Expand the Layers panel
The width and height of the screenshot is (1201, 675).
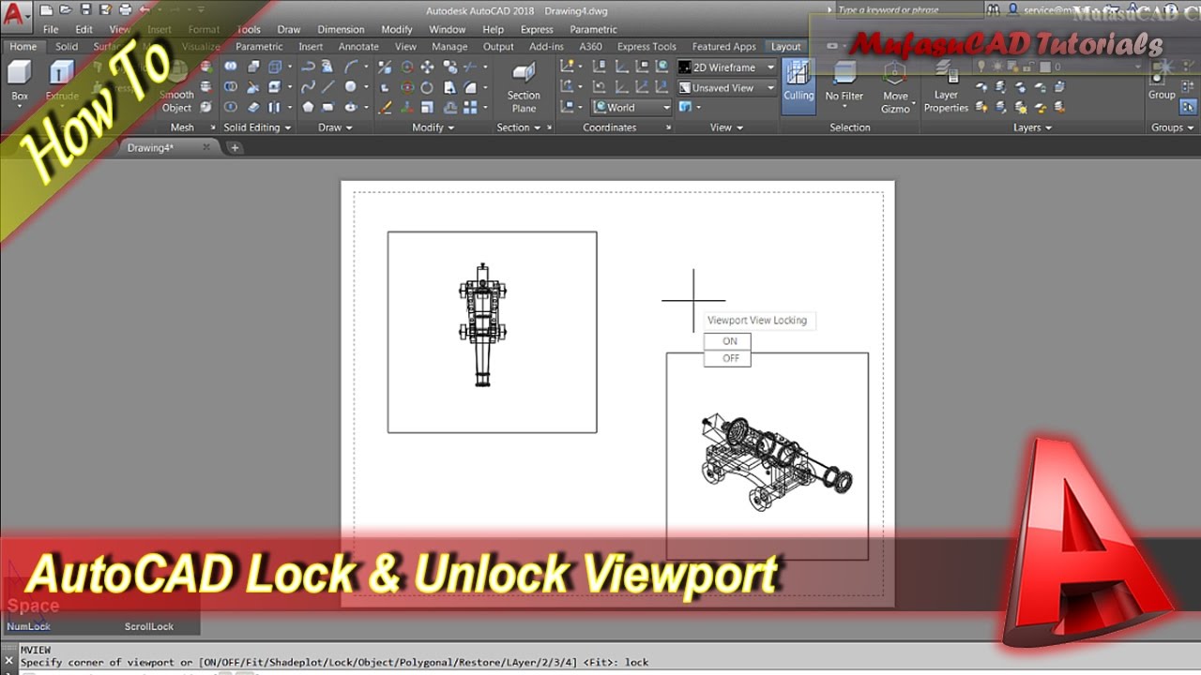tap(1032, 127)
